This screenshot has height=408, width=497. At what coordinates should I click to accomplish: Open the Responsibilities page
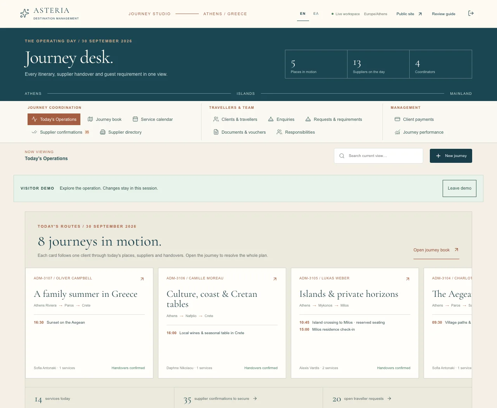click(295, 132)
